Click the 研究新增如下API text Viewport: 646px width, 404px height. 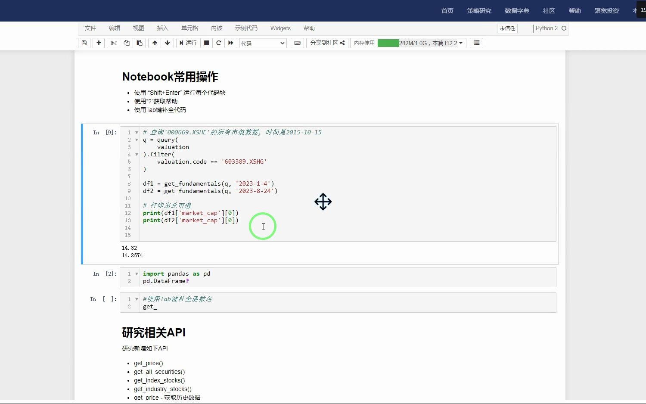(145, 348)
